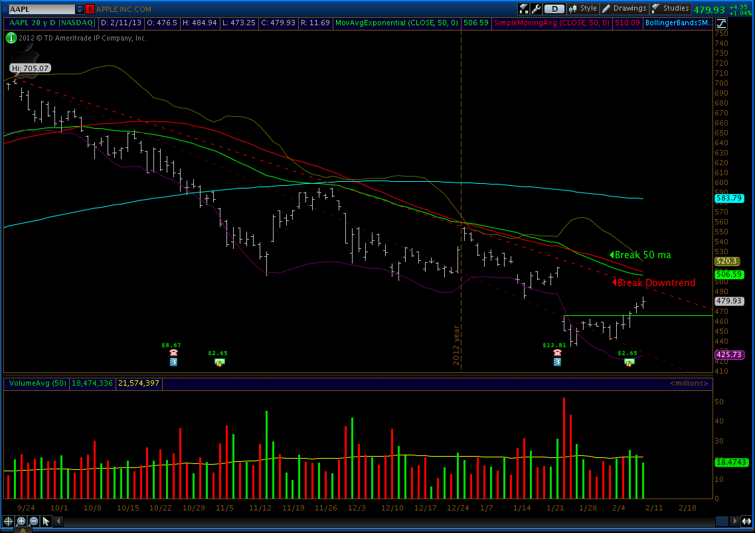Click the Hi: 705.07 price bubble
Image resolution: width=755 pixels, height=533 pixels.
pyautogui.click(x=30, y=68)
